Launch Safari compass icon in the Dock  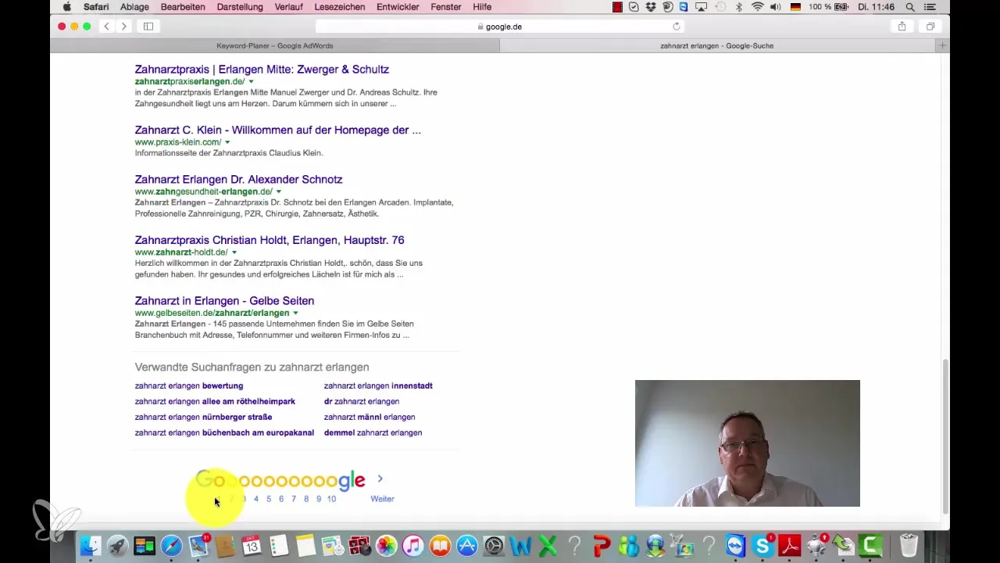coord(172,546)
